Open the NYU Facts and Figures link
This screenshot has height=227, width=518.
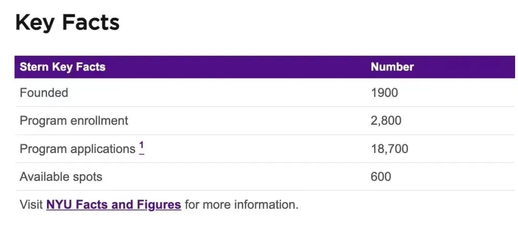[x=114, y=204]
